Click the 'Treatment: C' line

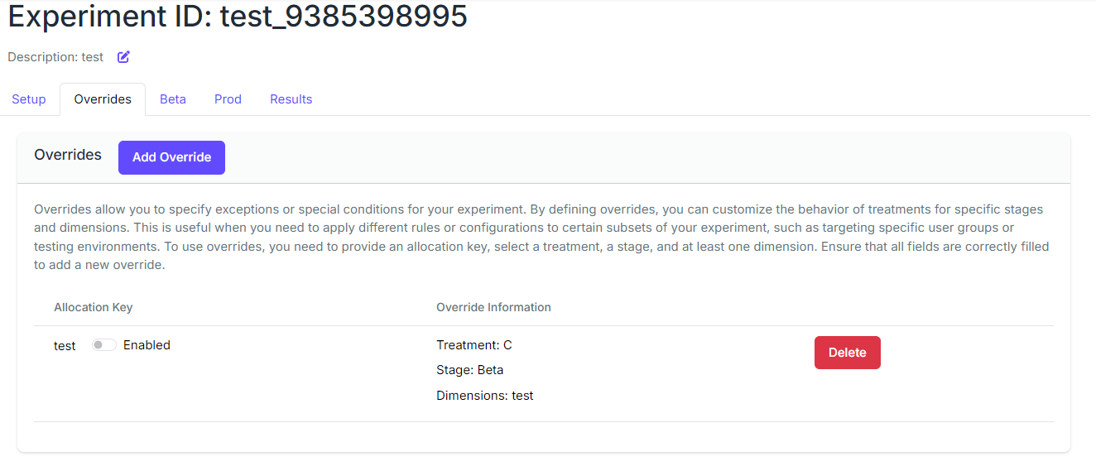coord(474,345)
